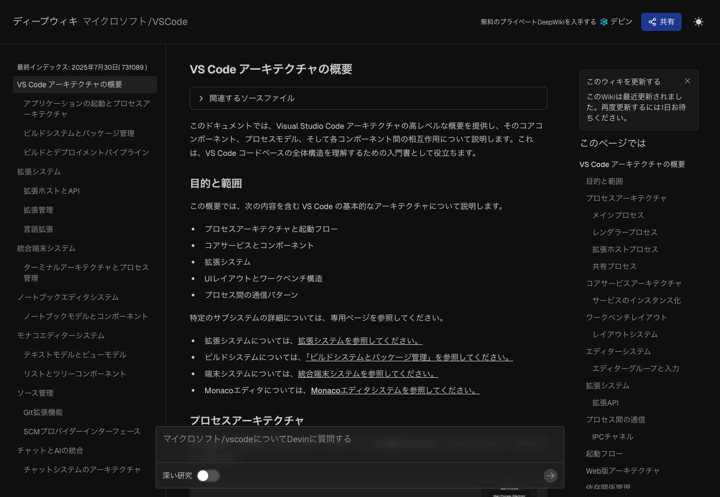
Task: Jump to ワークベンチレイアウト in outline
Action: [626, 317]
